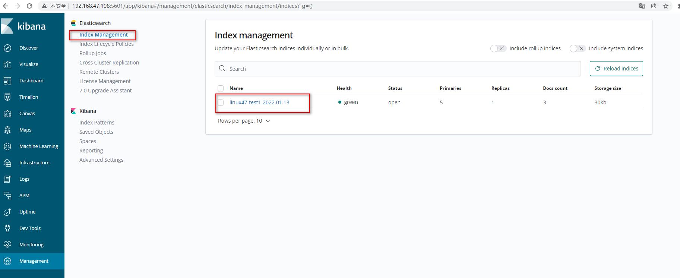The width and height of the screenshot is (680, 278).
Task: Open Machine Learning icon
Action: pos(7,146)
